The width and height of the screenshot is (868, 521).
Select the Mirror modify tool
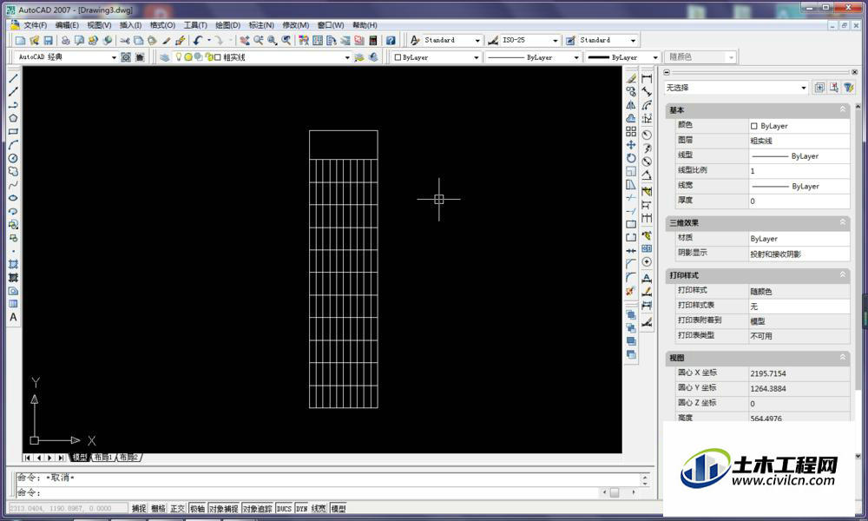point(631,105)
